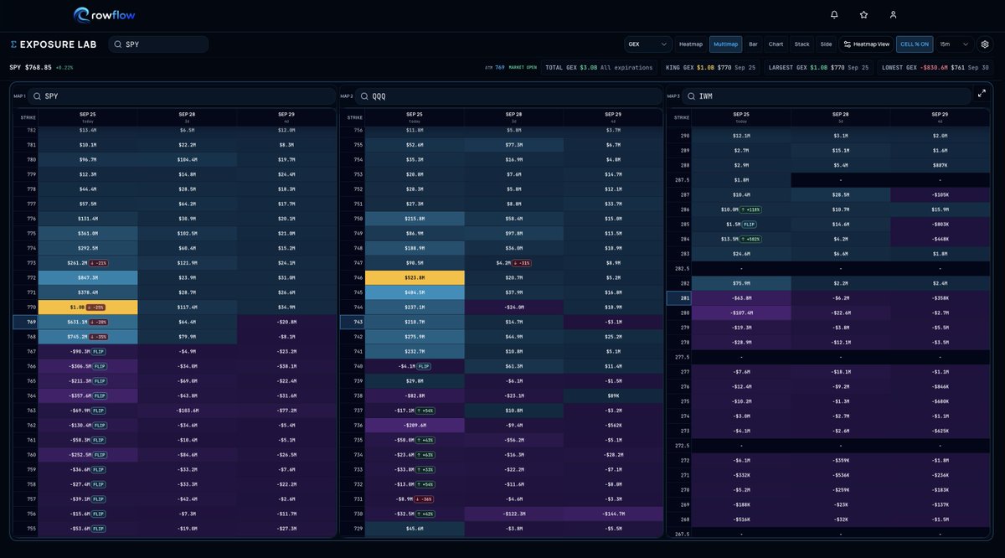Image resolution: width=1005 pixels, height=558 pixels.
Task: Click the -$144.7M cell in QQQ map
Action: 614,513
